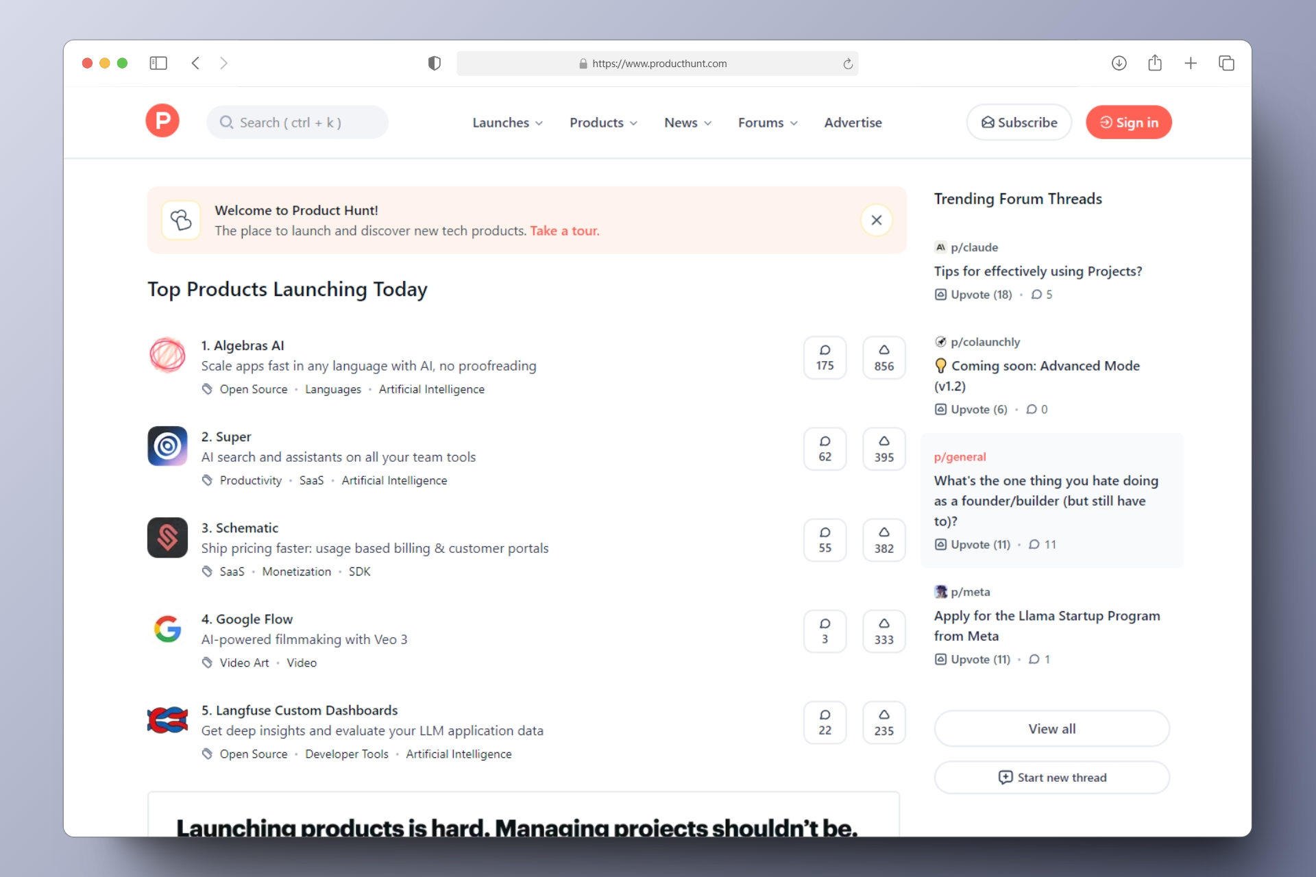Upvote Langfuse with 235 votes
The image size is (1316, 877).
click(884, 722)
